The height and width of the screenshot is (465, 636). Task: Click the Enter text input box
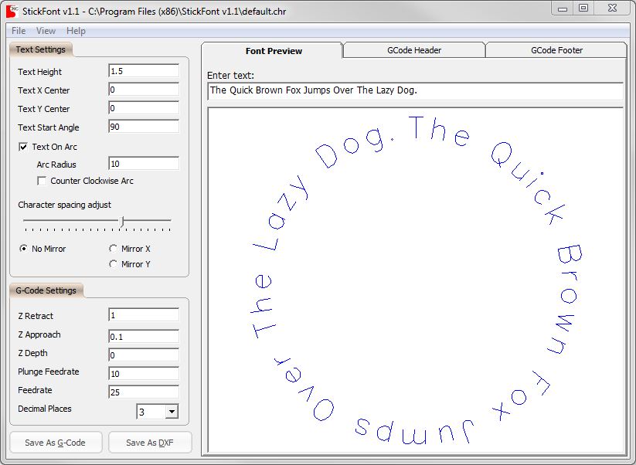click(415, 90)
